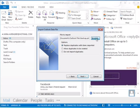Image resolution: width=140 pixels, height=108 pixels.
Task: Click the Forward envelope icon
Action: 52,13
